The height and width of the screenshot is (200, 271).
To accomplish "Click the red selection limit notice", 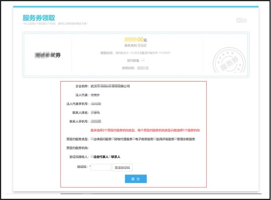I will point(145,130).
